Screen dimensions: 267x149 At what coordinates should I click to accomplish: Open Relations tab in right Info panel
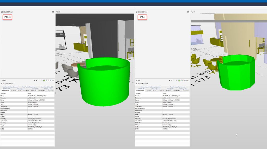coord(168,91)
